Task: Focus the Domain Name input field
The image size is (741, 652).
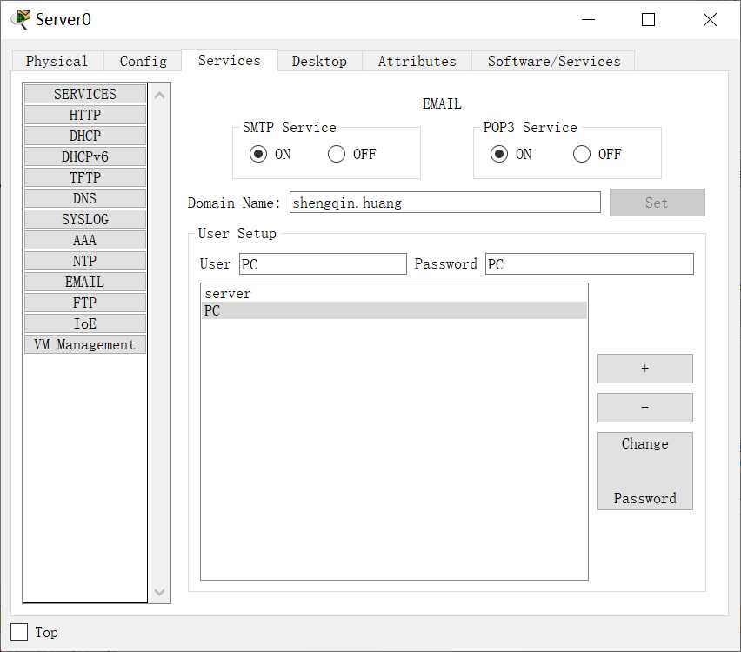Action: tap(444, 203)
